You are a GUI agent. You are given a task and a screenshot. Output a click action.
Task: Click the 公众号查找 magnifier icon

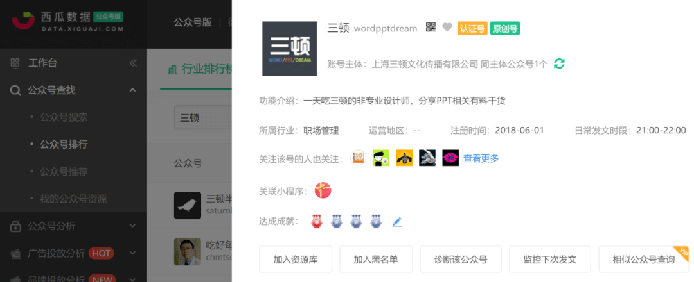[15, 90]
